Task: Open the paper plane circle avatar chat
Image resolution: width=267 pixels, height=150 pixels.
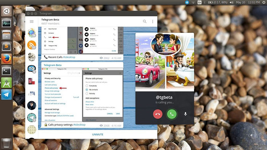Action: 32,118
